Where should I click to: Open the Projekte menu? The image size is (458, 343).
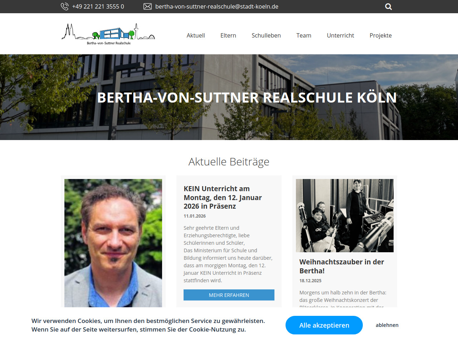[381, 35]
